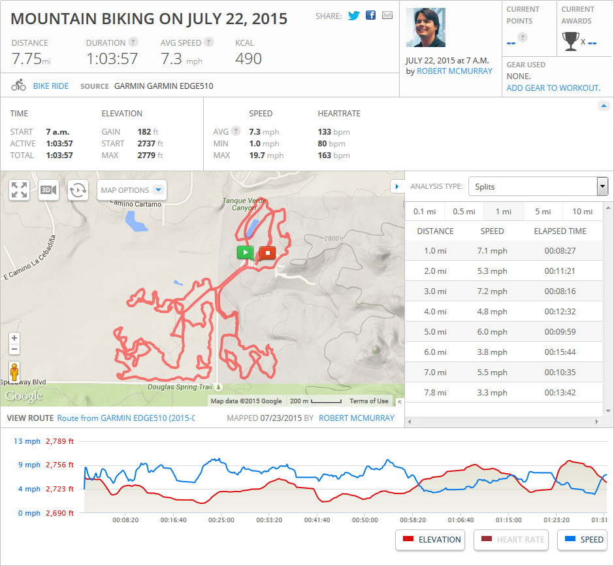The height and width of the screenshot is (566, 614).
Task: Toggle the Elevation chart series
Action: [x=430, y=540]
